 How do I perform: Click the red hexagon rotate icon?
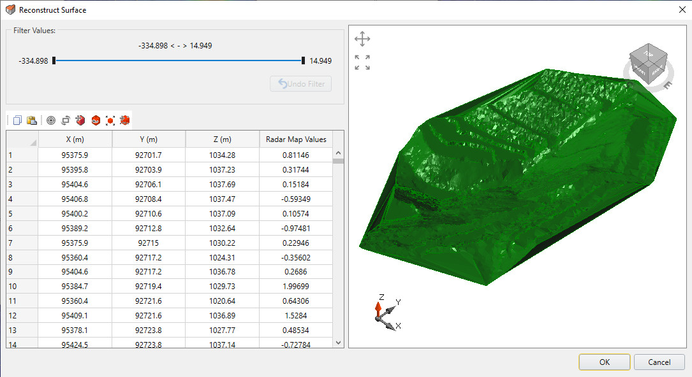coord(96,120)
